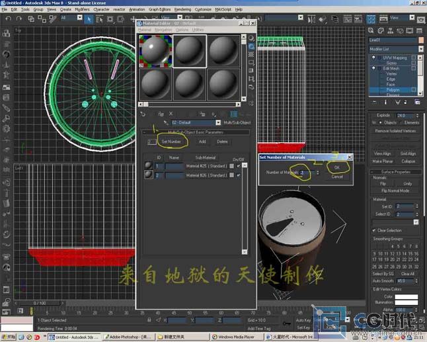Open the Modify command panel tab
Screen dimensions: 427x342
[381, 31]
